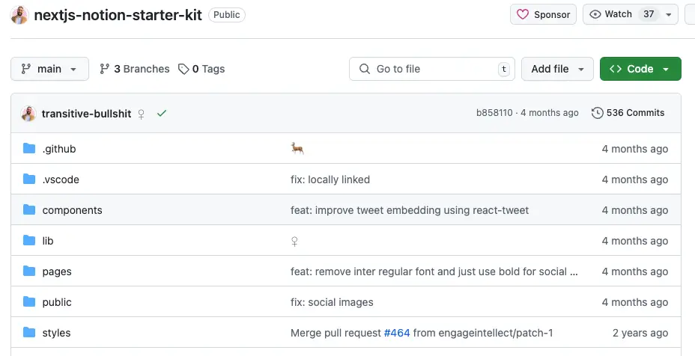
Task: Open the public folder
Action: [57, 302]
